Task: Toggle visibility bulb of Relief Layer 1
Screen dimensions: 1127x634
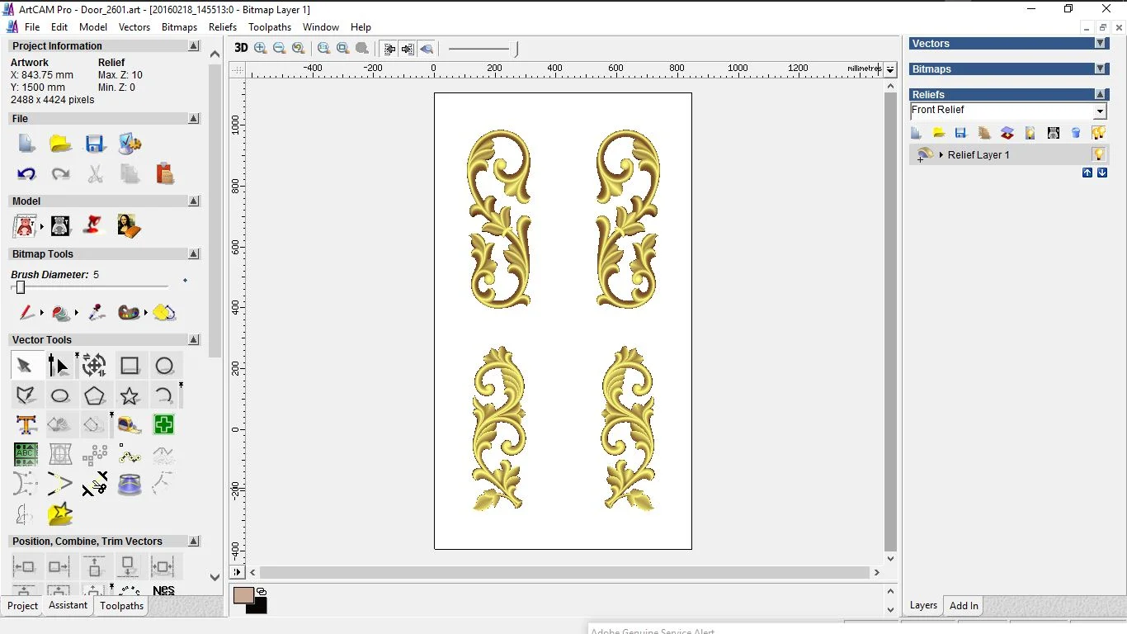Action: click(x=1098, y=154)
